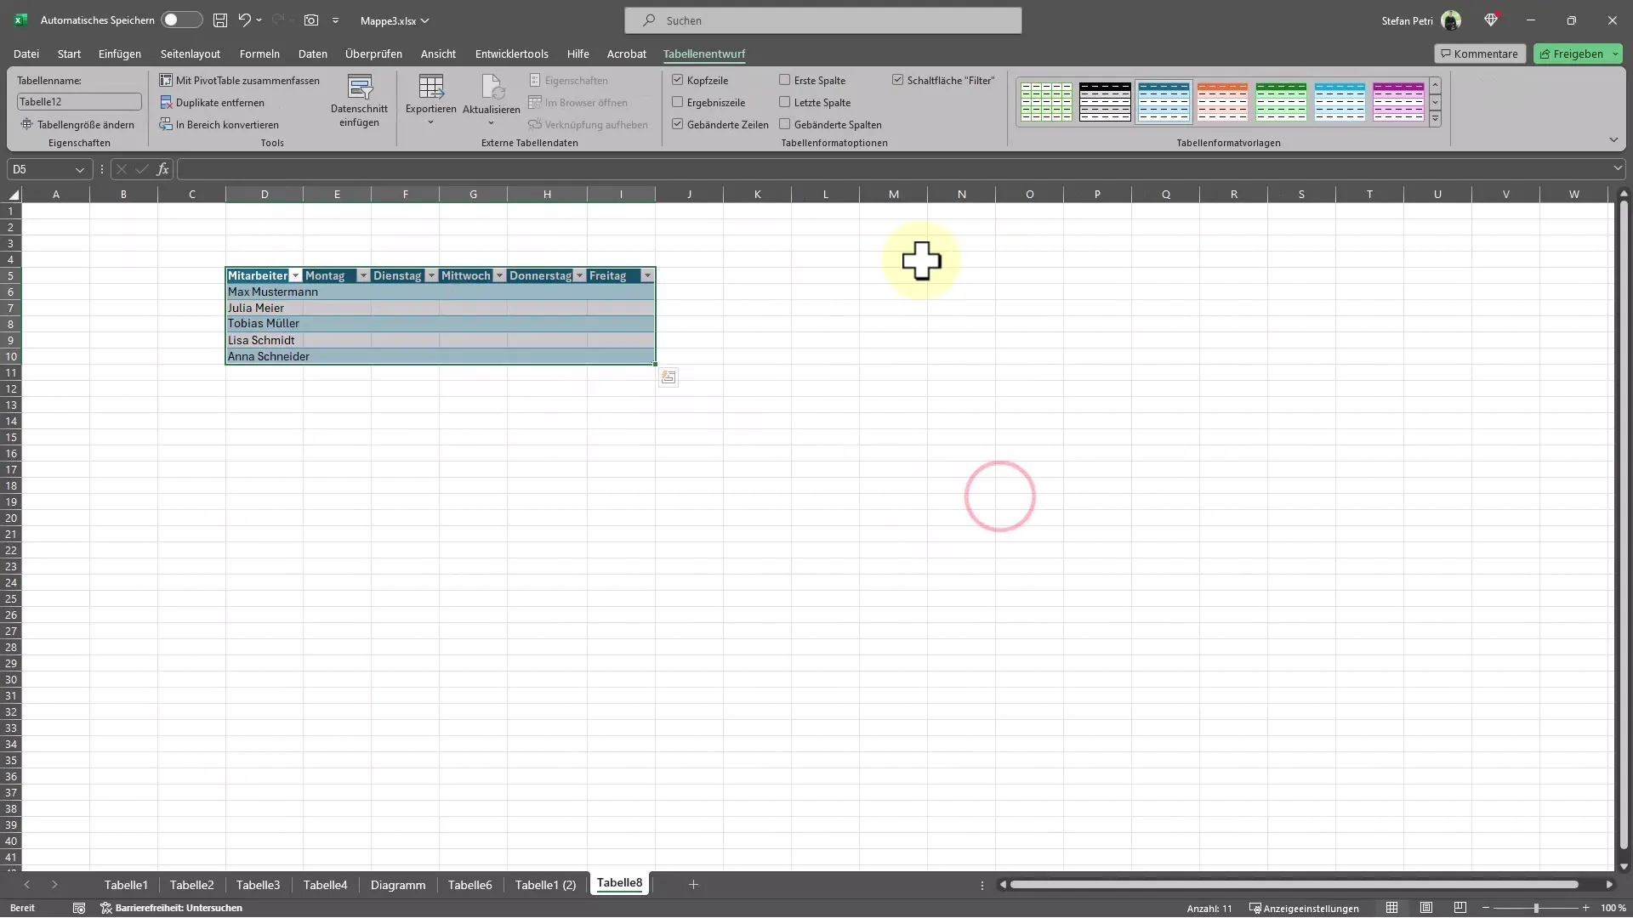Screen dimensions: 1633x918
Task: Expand the table styles gallery
Action: [x=1436, y=119]
